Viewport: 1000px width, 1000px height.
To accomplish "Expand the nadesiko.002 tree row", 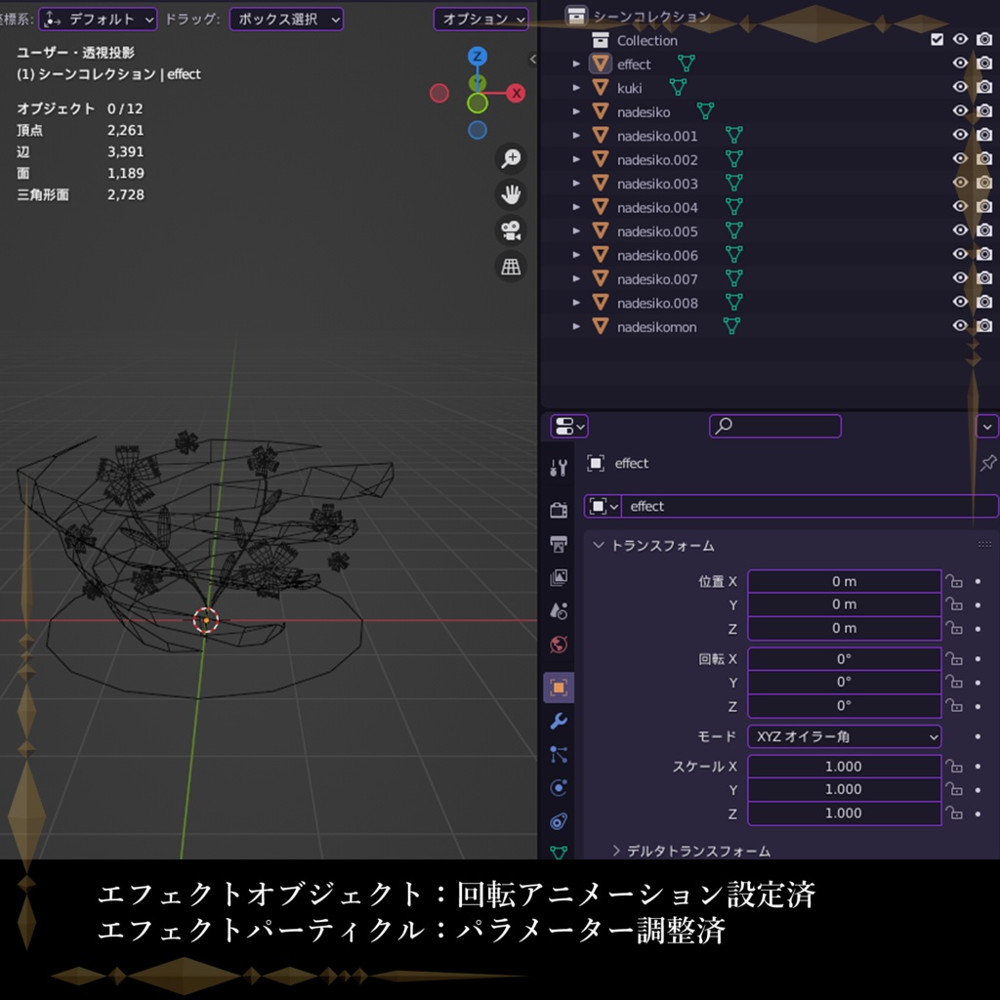I will point(576,159).
